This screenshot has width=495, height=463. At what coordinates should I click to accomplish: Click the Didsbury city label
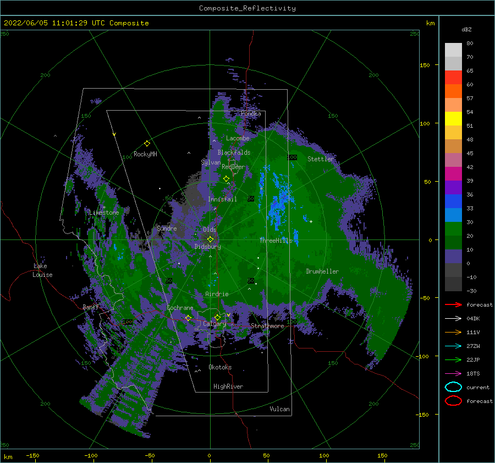click(208, 247)
